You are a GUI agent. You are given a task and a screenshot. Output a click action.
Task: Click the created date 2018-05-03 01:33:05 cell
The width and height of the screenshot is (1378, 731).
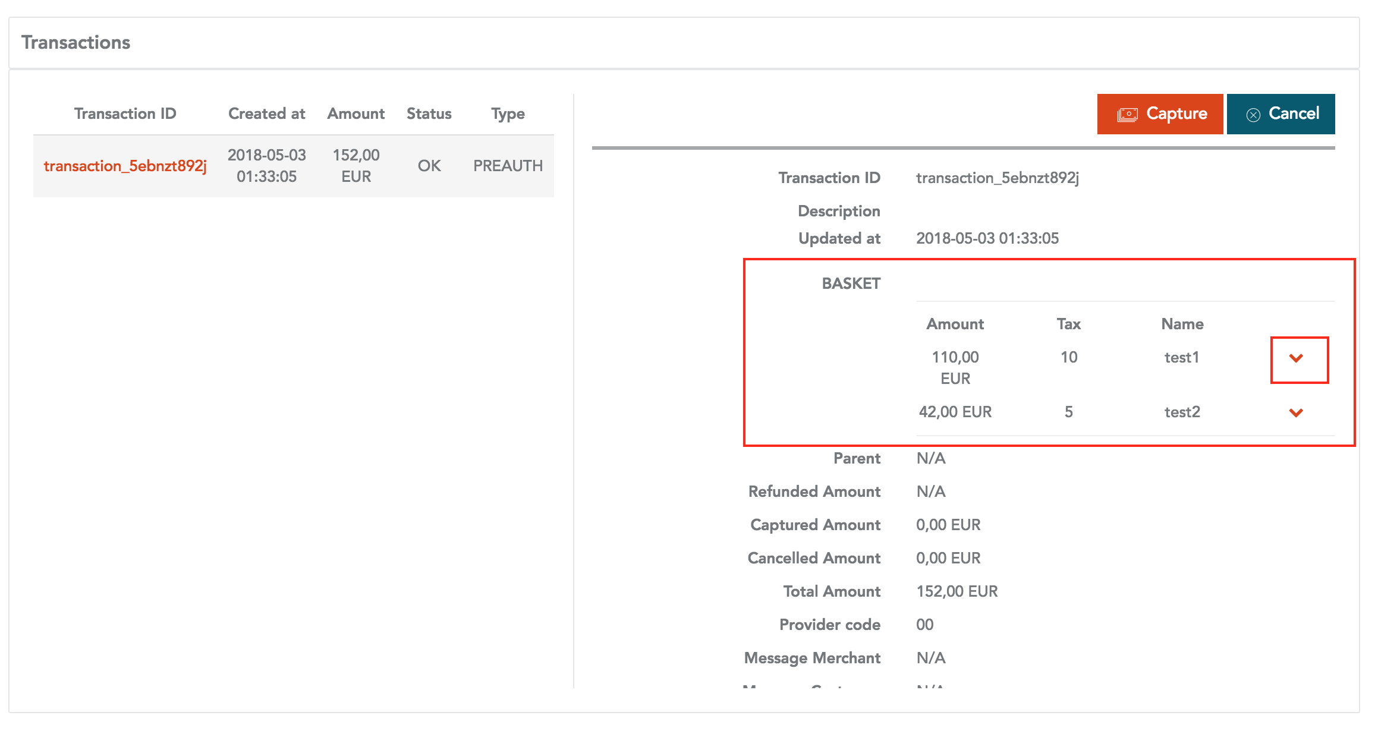[x=267, y=166]
